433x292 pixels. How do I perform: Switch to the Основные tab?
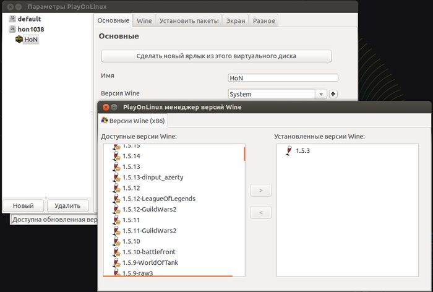click(x=113, y=20)
